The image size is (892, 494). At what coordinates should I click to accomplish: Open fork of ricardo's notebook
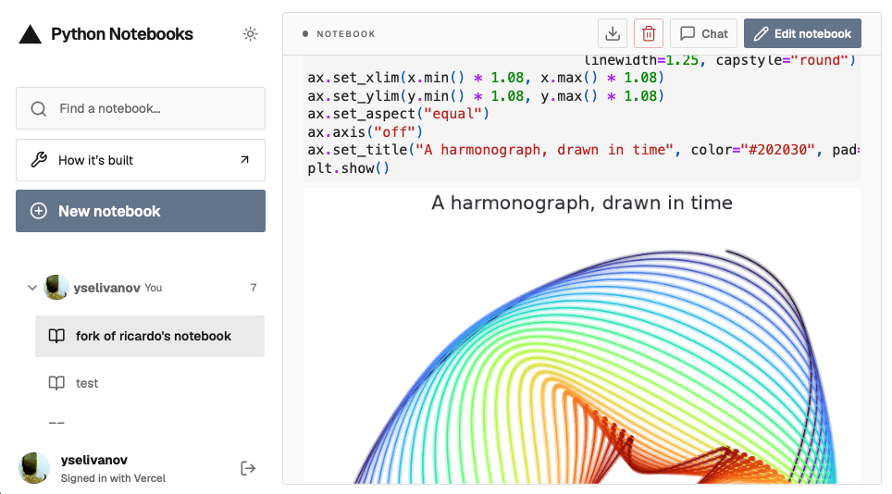150,336
